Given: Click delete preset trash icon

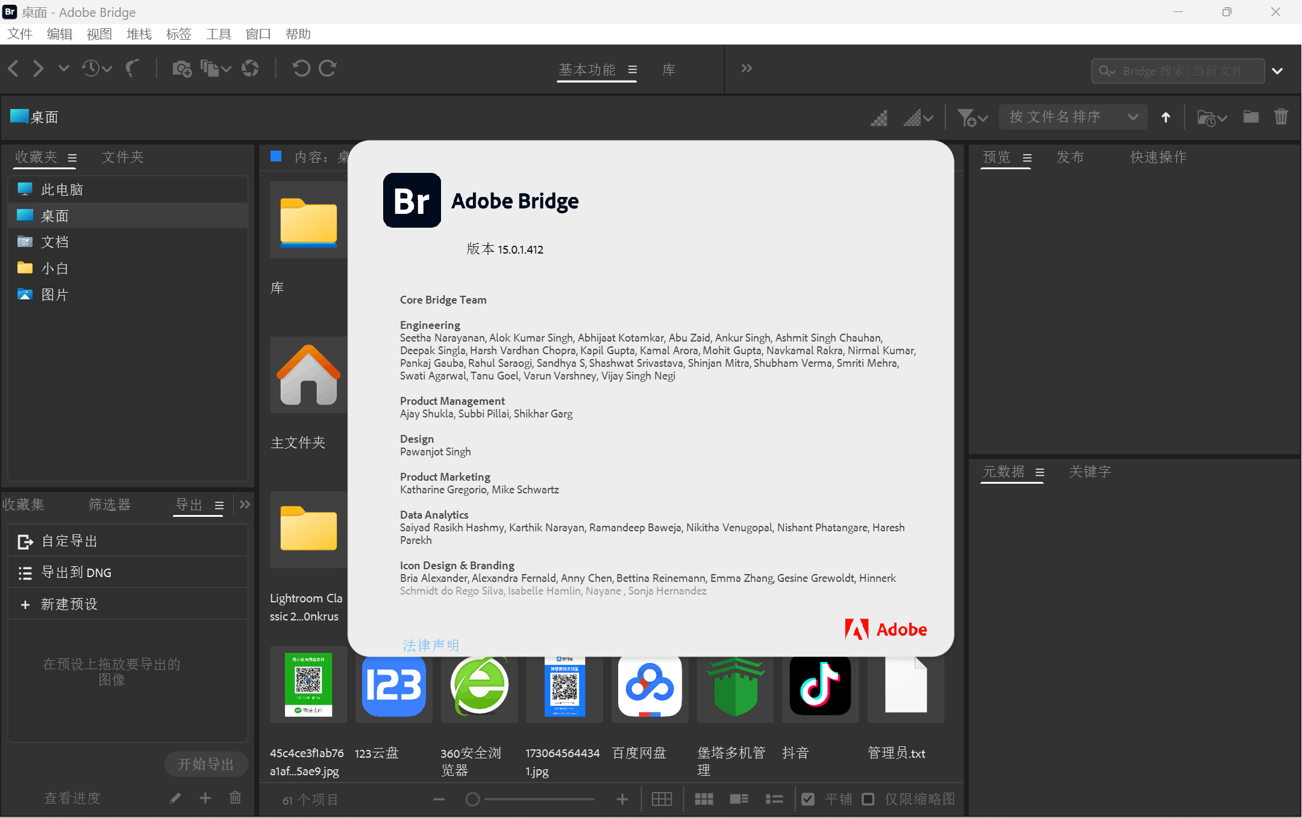Looking at the screenshot, I should [236, 798].
